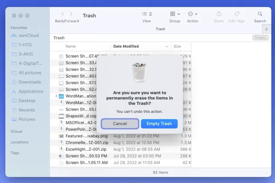
Task: Click the Cancel button in the dialog
Action: tap(120, 124)
